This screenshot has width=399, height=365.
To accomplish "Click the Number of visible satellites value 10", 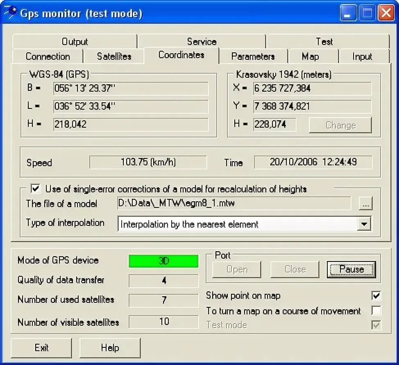I will [163, 322].
